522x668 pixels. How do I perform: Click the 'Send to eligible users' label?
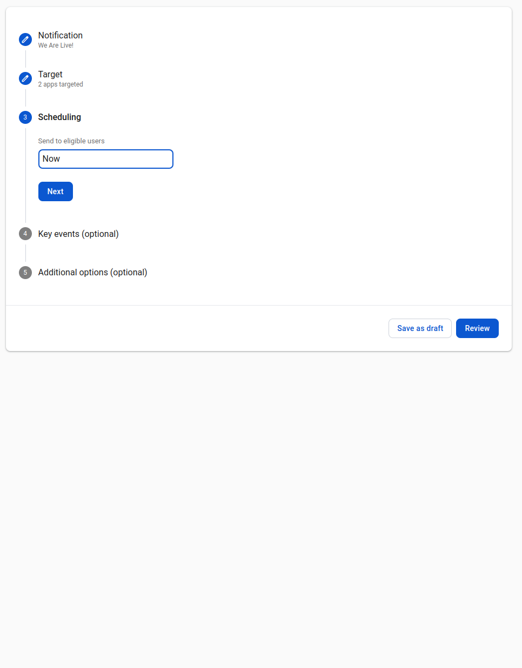click(71, 141)
